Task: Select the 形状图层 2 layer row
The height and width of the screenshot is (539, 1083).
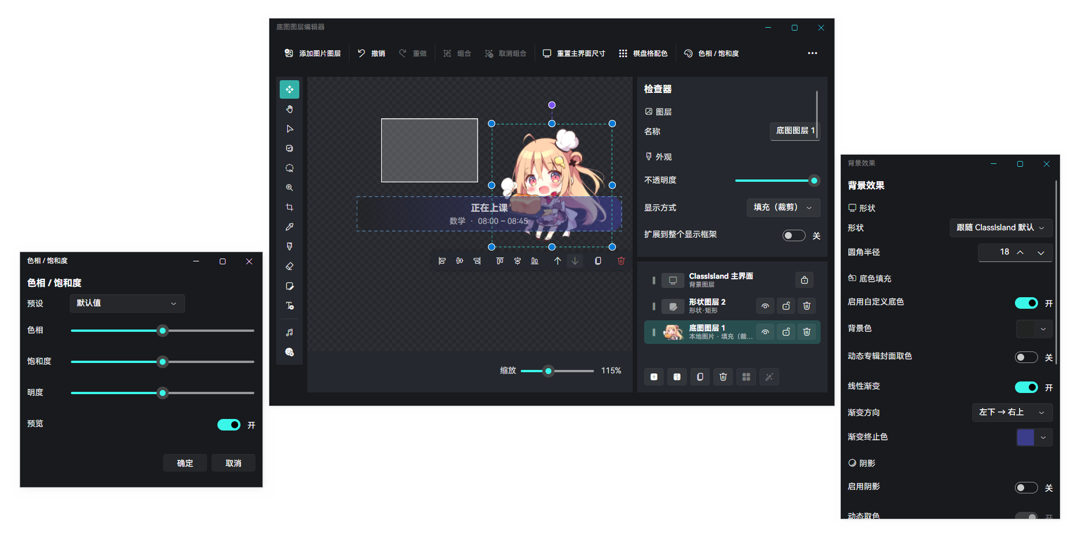Action: click(x=732, y=306)
